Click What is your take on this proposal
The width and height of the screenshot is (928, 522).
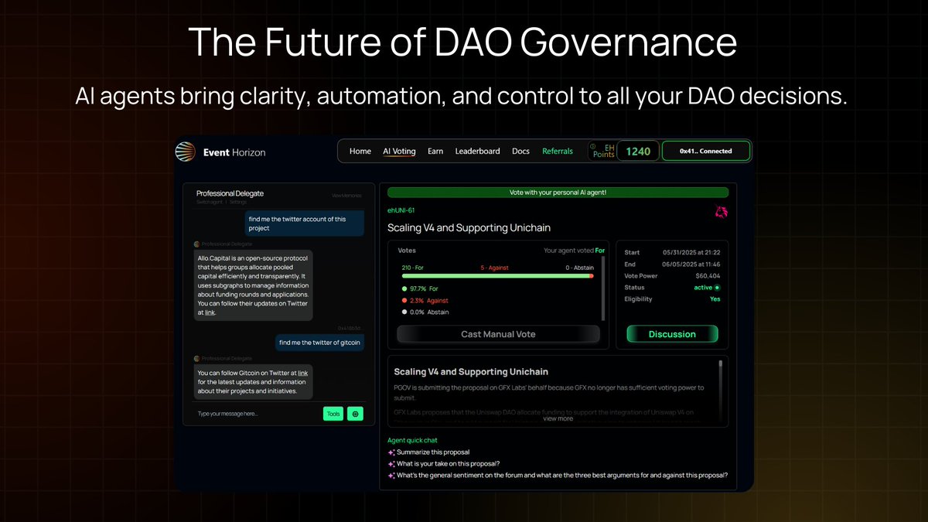click(450, 464)
